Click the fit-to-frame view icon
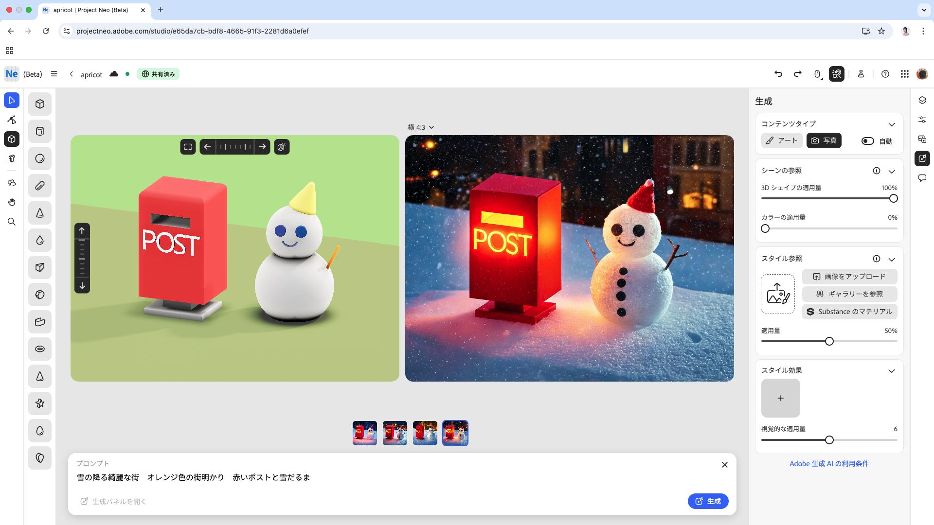This screenshot has width=934, height=525. [x=188, y=147]
